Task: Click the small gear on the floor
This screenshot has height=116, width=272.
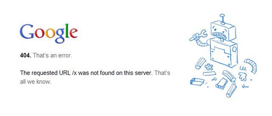Action: (209, 67)
